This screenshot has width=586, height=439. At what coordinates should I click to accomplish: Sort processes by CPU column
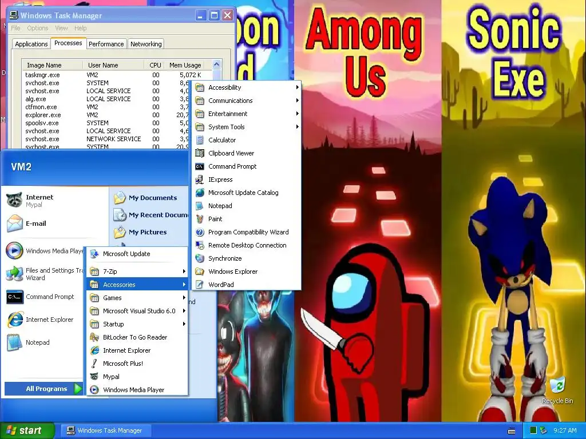click(155, 65)
